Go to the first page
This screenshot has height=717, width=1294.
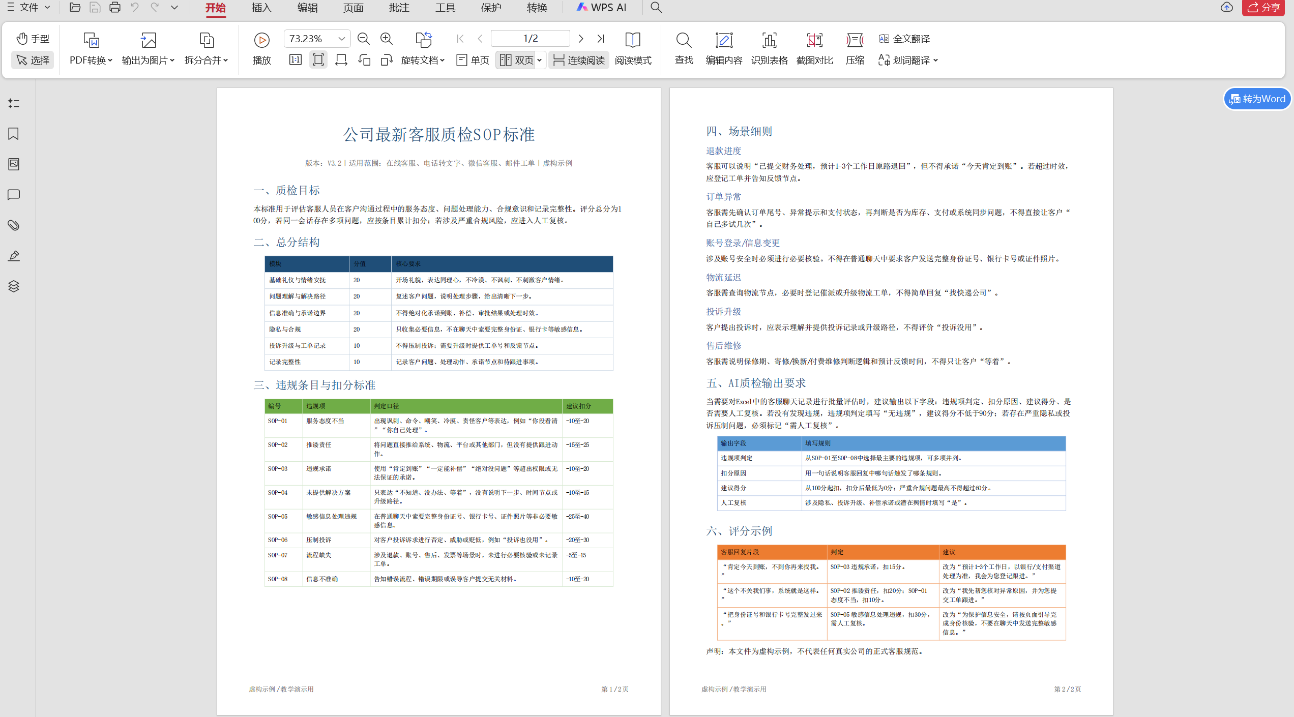(460, 39)
